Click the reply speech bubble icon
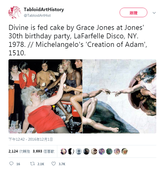Viewport: 165px width, 171px height. (11, 164)
